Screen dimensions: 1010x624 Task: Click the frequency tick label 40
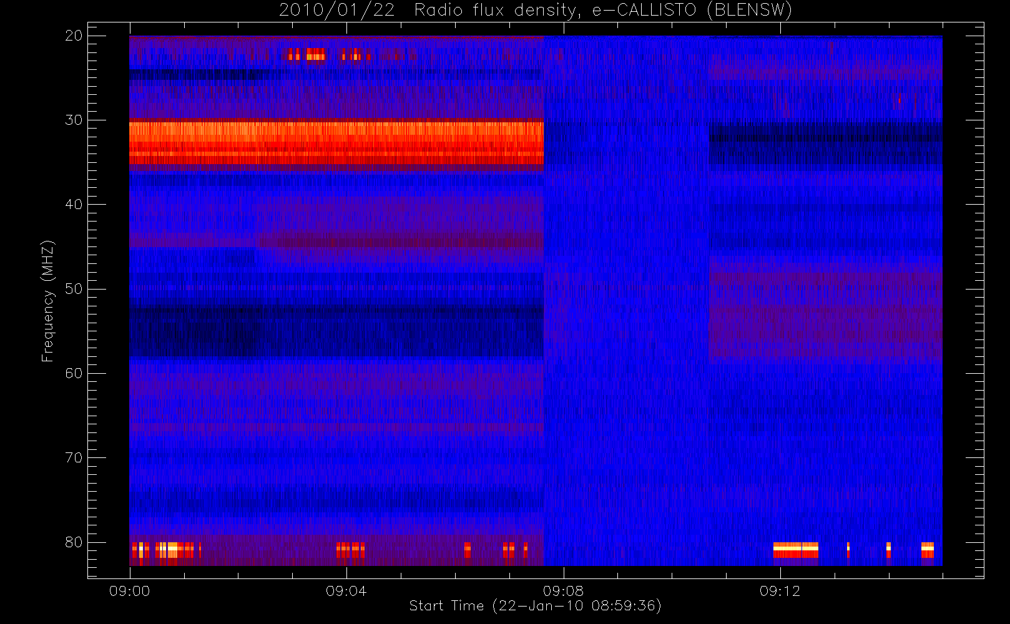[74, 205]
